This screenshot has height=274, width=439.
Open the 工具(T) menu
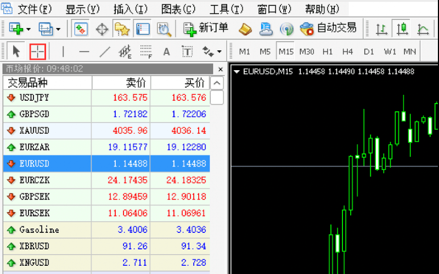[x=226, y=9]
